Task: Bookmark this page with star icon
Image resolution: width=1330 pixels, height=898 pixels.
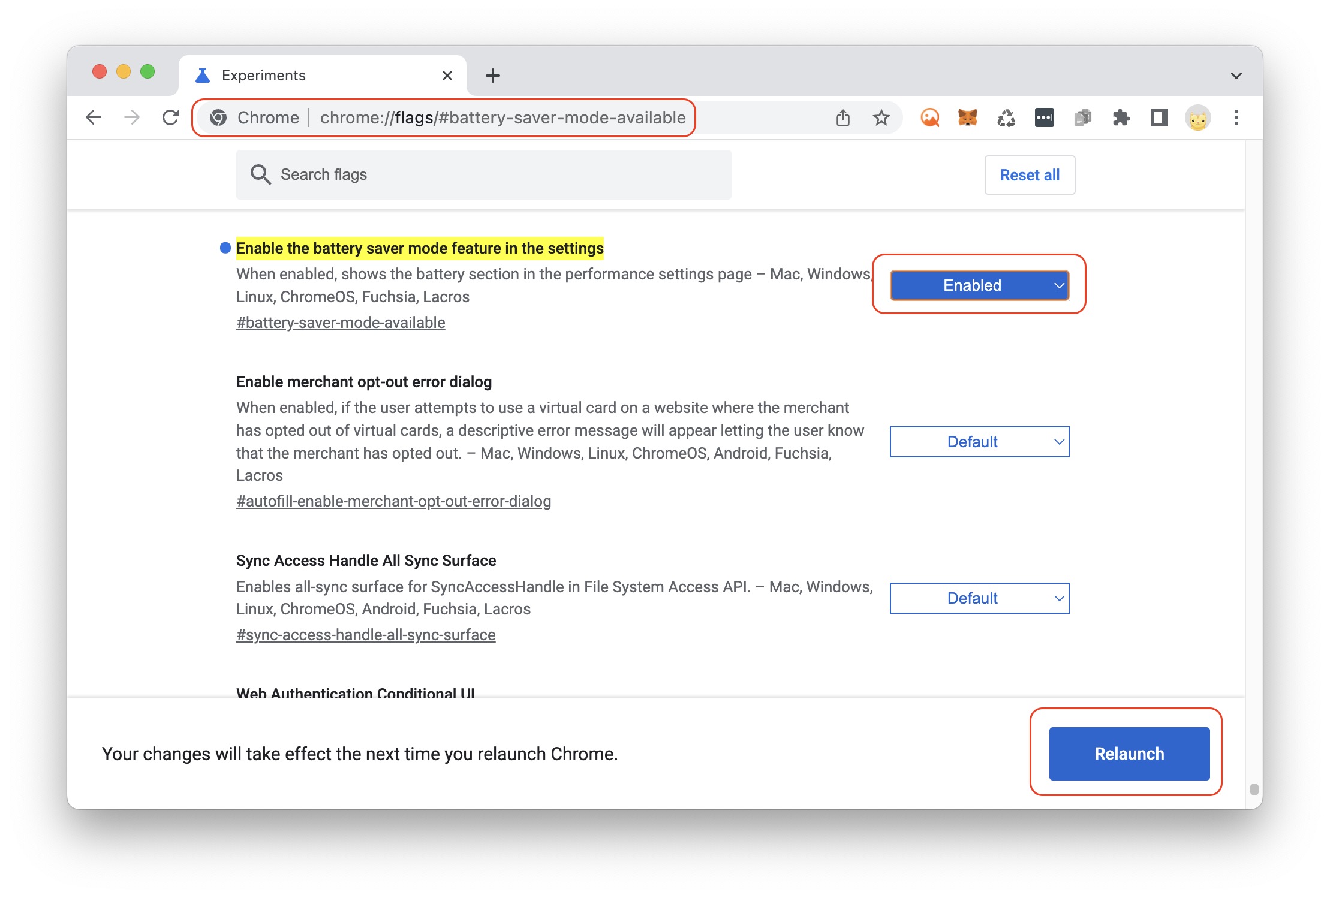Action: (x=881, y=117)
